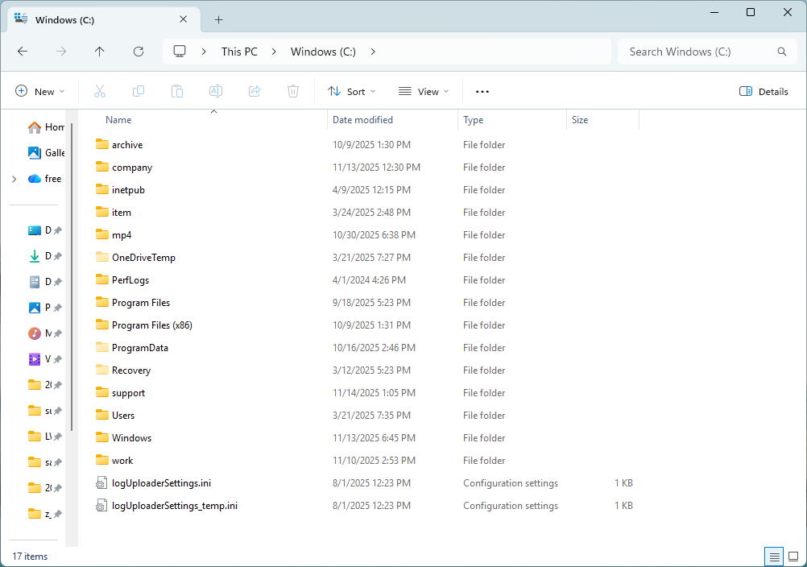Open the Sort dropdown menu
The image size is (807, 567).
352,91
